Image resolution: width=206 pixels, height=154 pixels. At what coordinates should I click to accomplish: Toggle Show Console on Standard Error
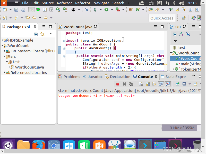coord(168,84)
